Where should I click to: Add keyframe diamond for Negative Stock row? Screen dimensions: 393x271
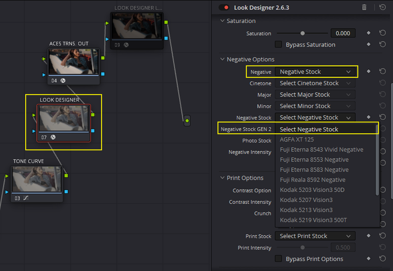pyautogui.click(x=369, y=117)
